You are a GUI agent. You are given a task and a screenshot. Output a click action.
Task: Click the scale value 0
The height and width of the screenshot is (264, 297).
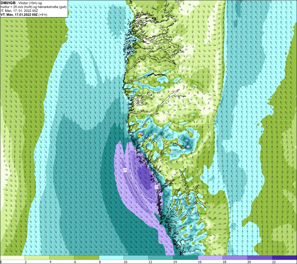click(x=1, y=262)
